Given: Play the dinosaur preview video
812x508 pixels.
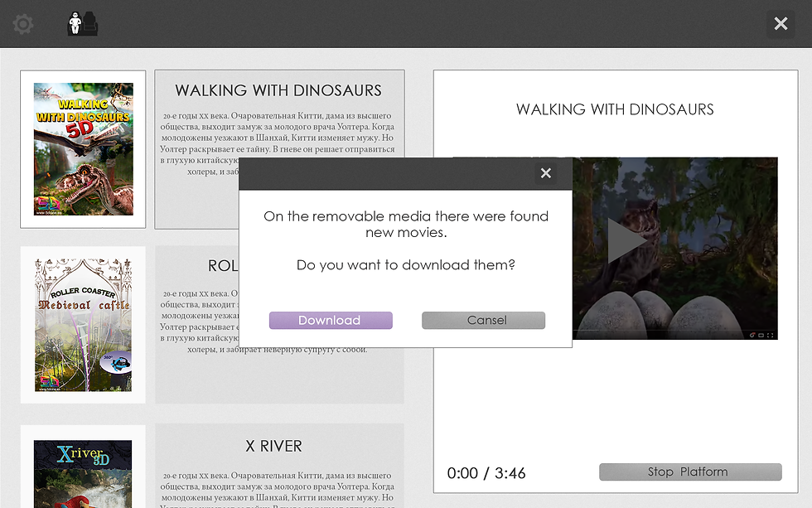Looking at the screenshot, I should pos(626,241).
